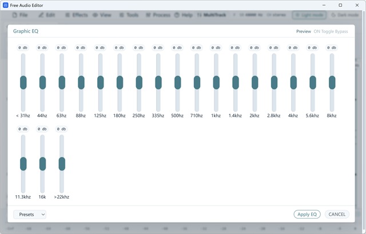Close the Free Audio Editor window

pos(357,5)
